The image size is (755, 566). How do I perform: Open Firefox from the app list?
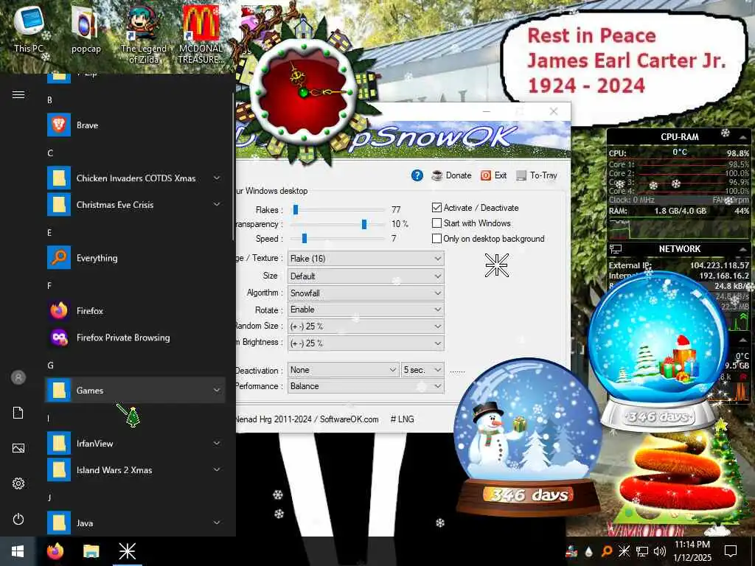(x=136, y=311)
